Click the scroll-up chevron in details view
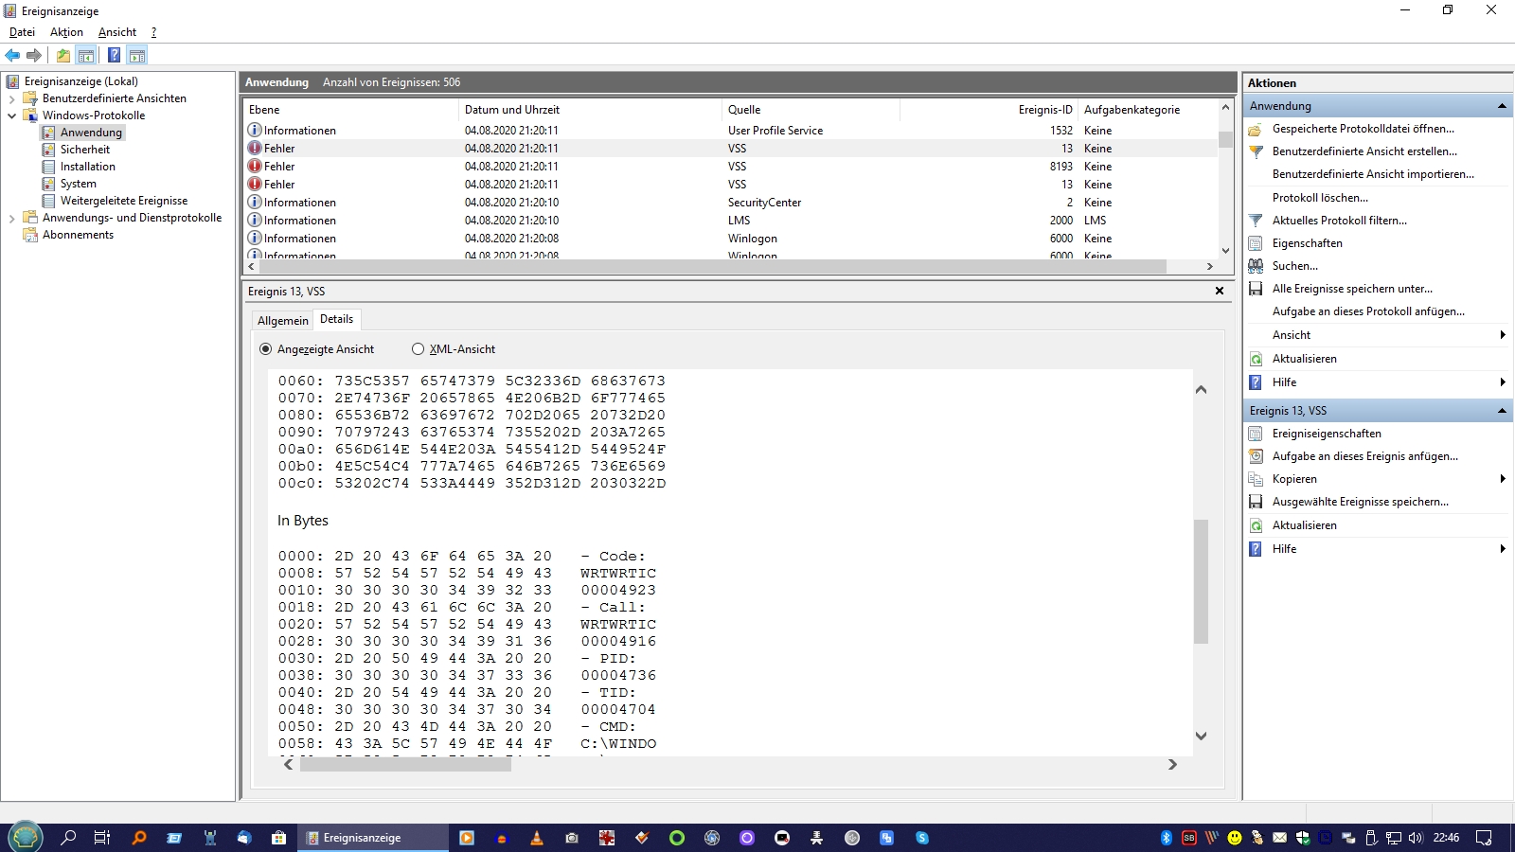The width and height of the screenshot is (1515, 852). point(1201,389)
